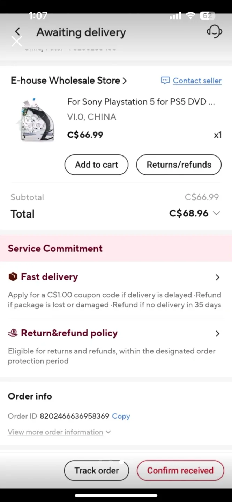Open the PS5 DVD drive thumbnail
Screen dimensions: 232x502
(35, 120)
